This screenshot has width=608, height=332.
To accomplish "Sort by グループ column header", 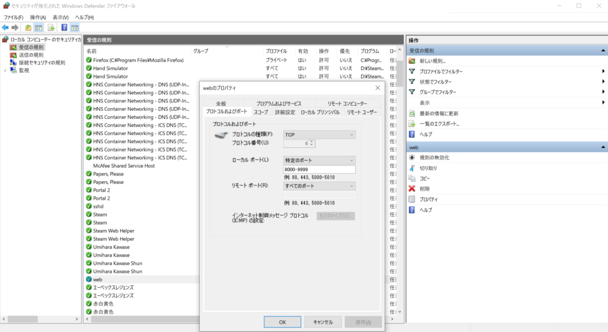I will click(226, 51).
